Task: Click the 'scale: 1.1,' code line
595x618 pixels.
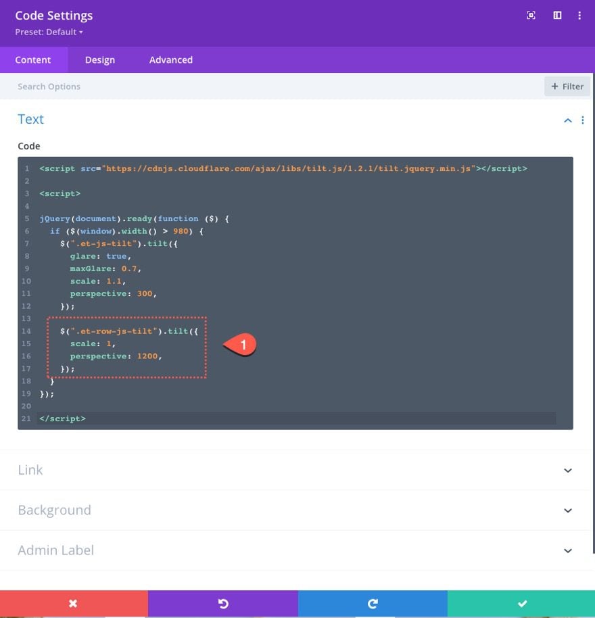Action: (98, 281)
